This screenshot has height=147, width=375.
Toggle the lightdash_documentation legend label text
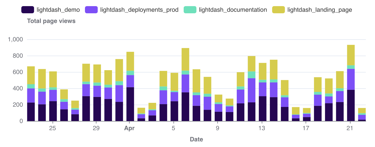click(x=233, y=10)
